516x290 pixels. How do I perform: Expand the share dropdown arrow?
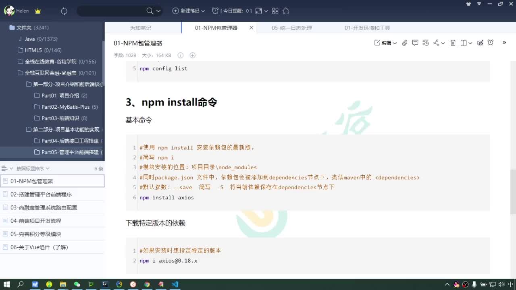(x=443, y=43)
